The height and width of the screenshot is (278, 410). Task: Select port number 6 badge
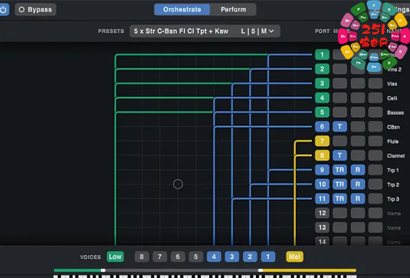pyautogui.click(x=322, y=126)
